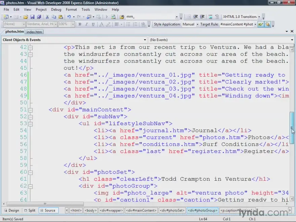The width and height of the screenshot is (296, 222).
Task: Switch to Split view
Action: click(x=30, y=210)
